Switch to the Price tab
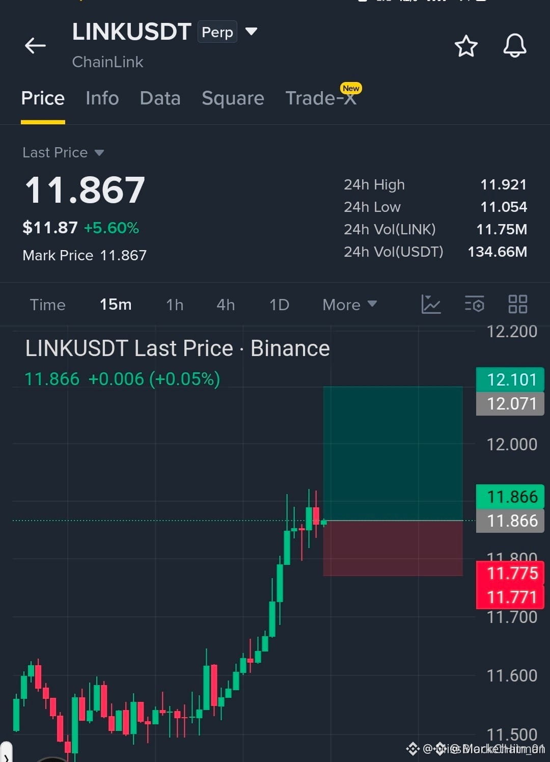This screenshot has width=550, height=762. tap(43, 98)
